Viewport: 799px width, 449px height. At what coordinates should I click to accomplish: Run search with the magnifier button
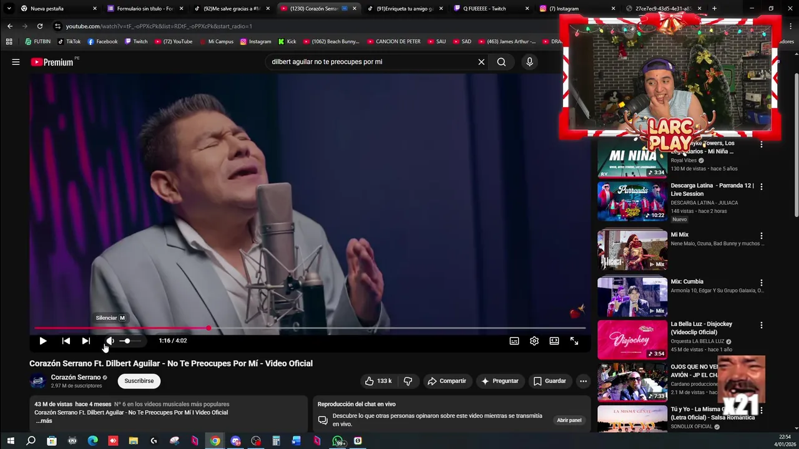501,62
